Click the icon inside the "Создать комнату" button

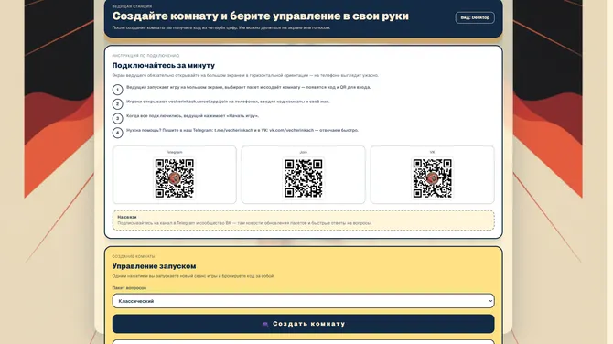coord(265,324)
